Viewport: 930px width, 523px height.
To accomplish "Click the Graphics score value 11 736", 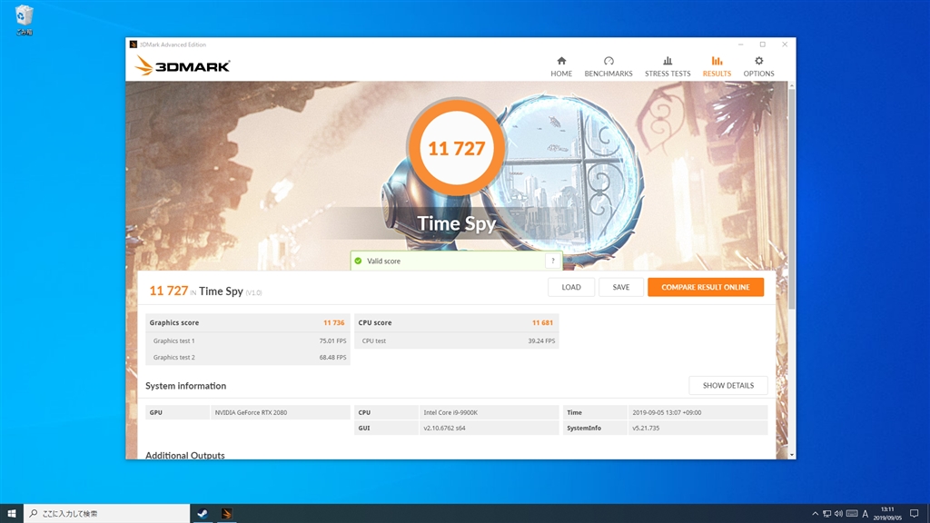I will tap(334, 322).
